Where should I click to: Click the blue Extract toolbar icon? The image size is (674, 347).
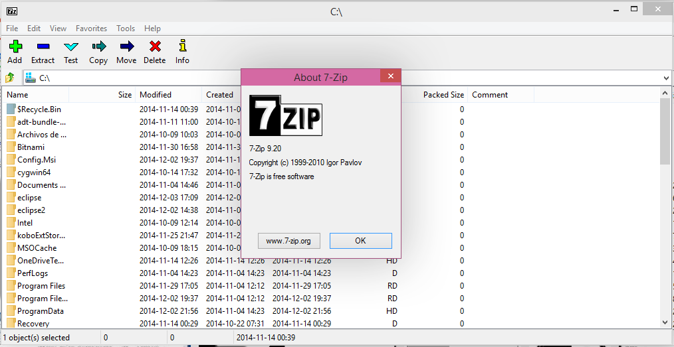point(43,46)
